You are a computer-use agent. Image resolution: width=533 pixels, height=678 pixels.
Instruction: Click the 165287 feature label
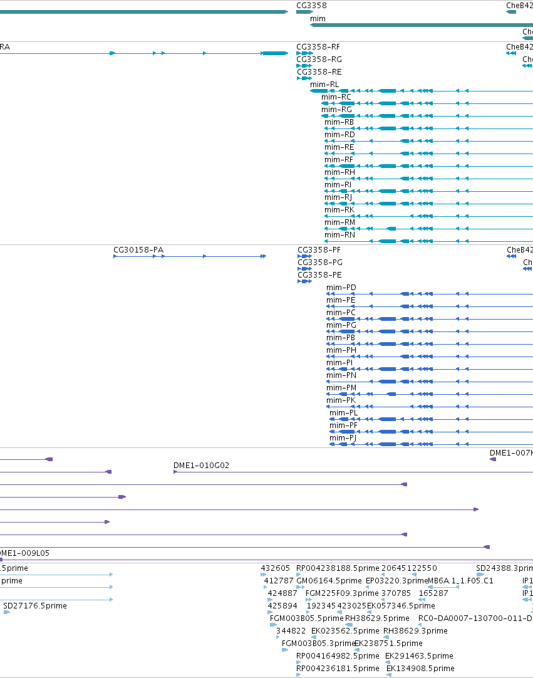433,593
